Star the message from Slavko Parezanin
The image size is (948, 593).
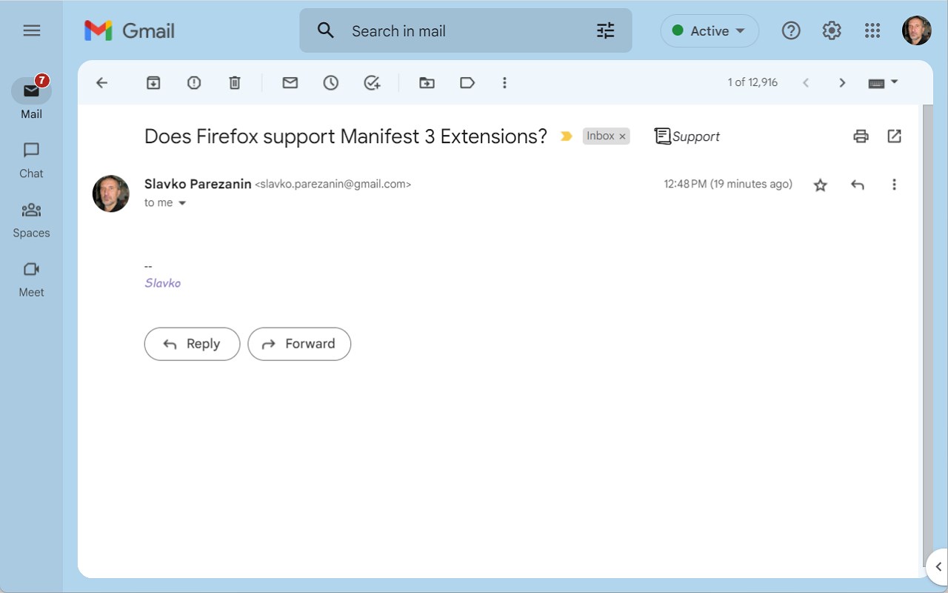[x=820, y=185]
